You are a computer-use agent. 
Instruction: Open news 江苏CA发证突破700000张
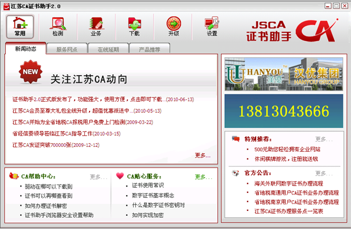(x=56, y=145)
